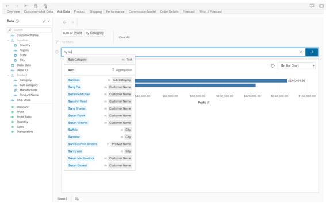Viewport: 326px width, 207px height.
Task: Select the Manufacturer field
Action: pyautogui.click(x=28, y=90)
